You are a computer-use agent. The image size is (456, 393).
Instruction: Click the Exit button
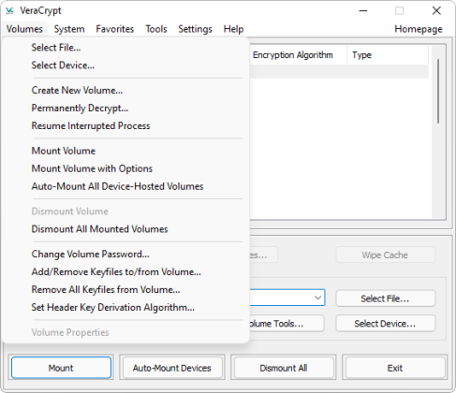395,368
